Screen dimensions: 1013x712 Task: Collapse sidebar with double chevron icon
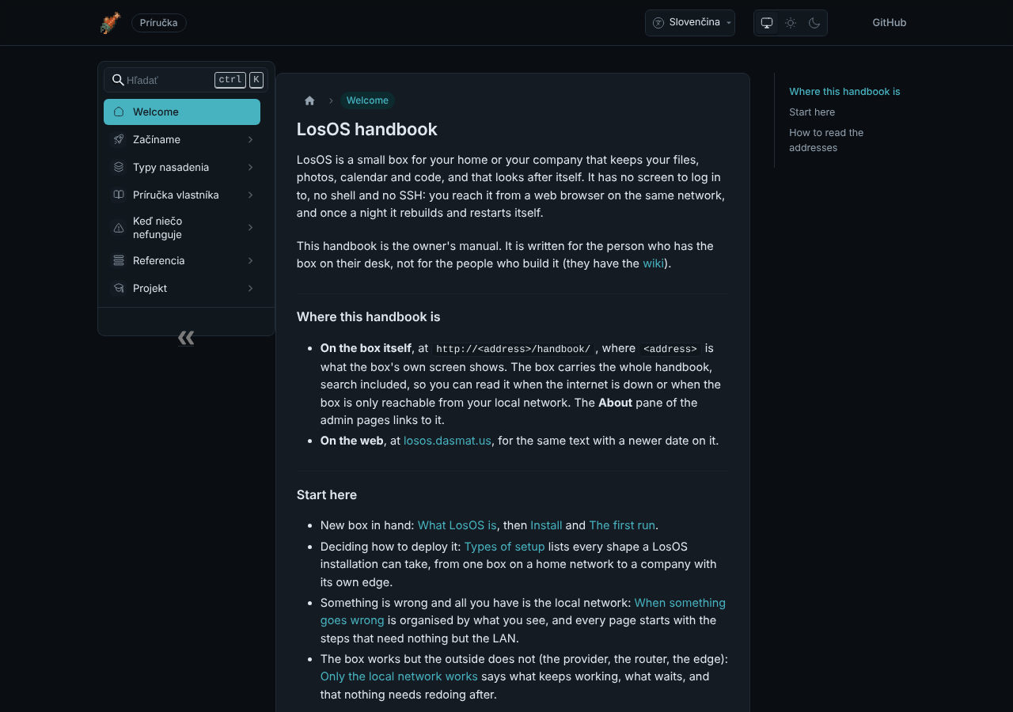tap(186, 338)
